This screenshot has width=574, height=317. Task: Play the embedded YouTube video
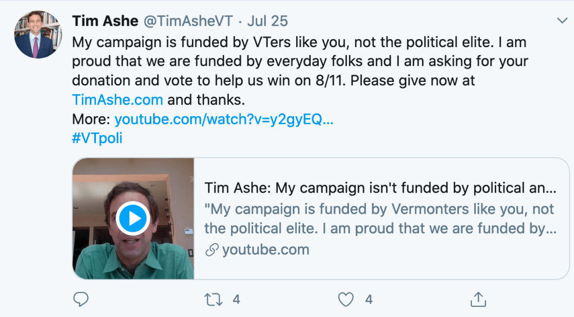point(133,219)
